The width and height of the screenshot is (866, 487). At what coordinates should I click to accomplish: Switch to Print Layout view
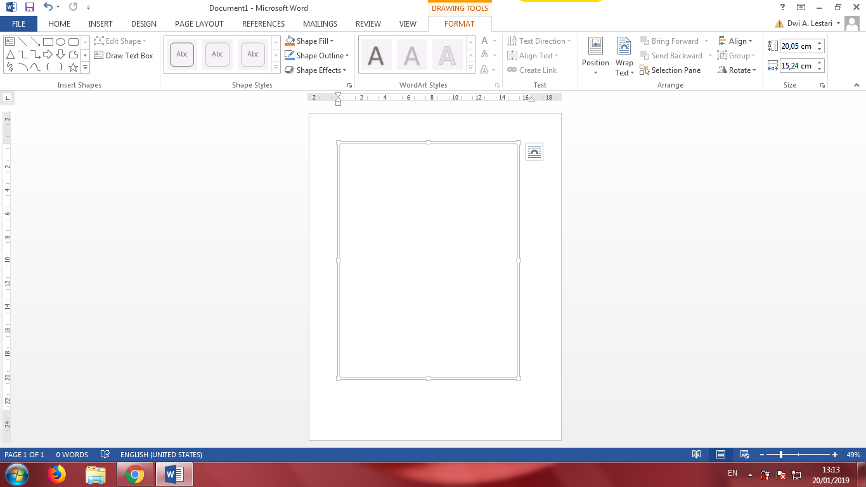click(721, 455)
